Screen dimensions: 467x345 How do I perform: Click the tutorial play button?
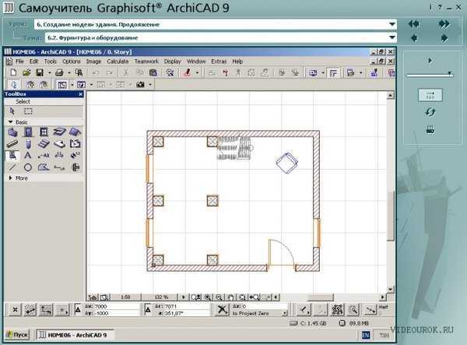pyautogui.click(x=430, y=61)
